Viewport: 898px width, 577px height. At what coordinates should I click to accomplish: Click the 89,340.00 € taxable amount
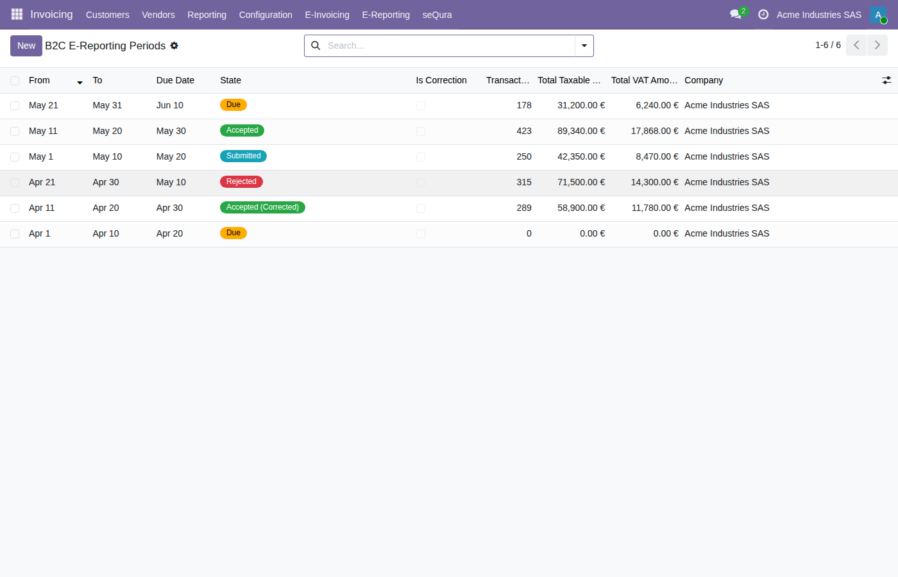click(x=581, y=131)
